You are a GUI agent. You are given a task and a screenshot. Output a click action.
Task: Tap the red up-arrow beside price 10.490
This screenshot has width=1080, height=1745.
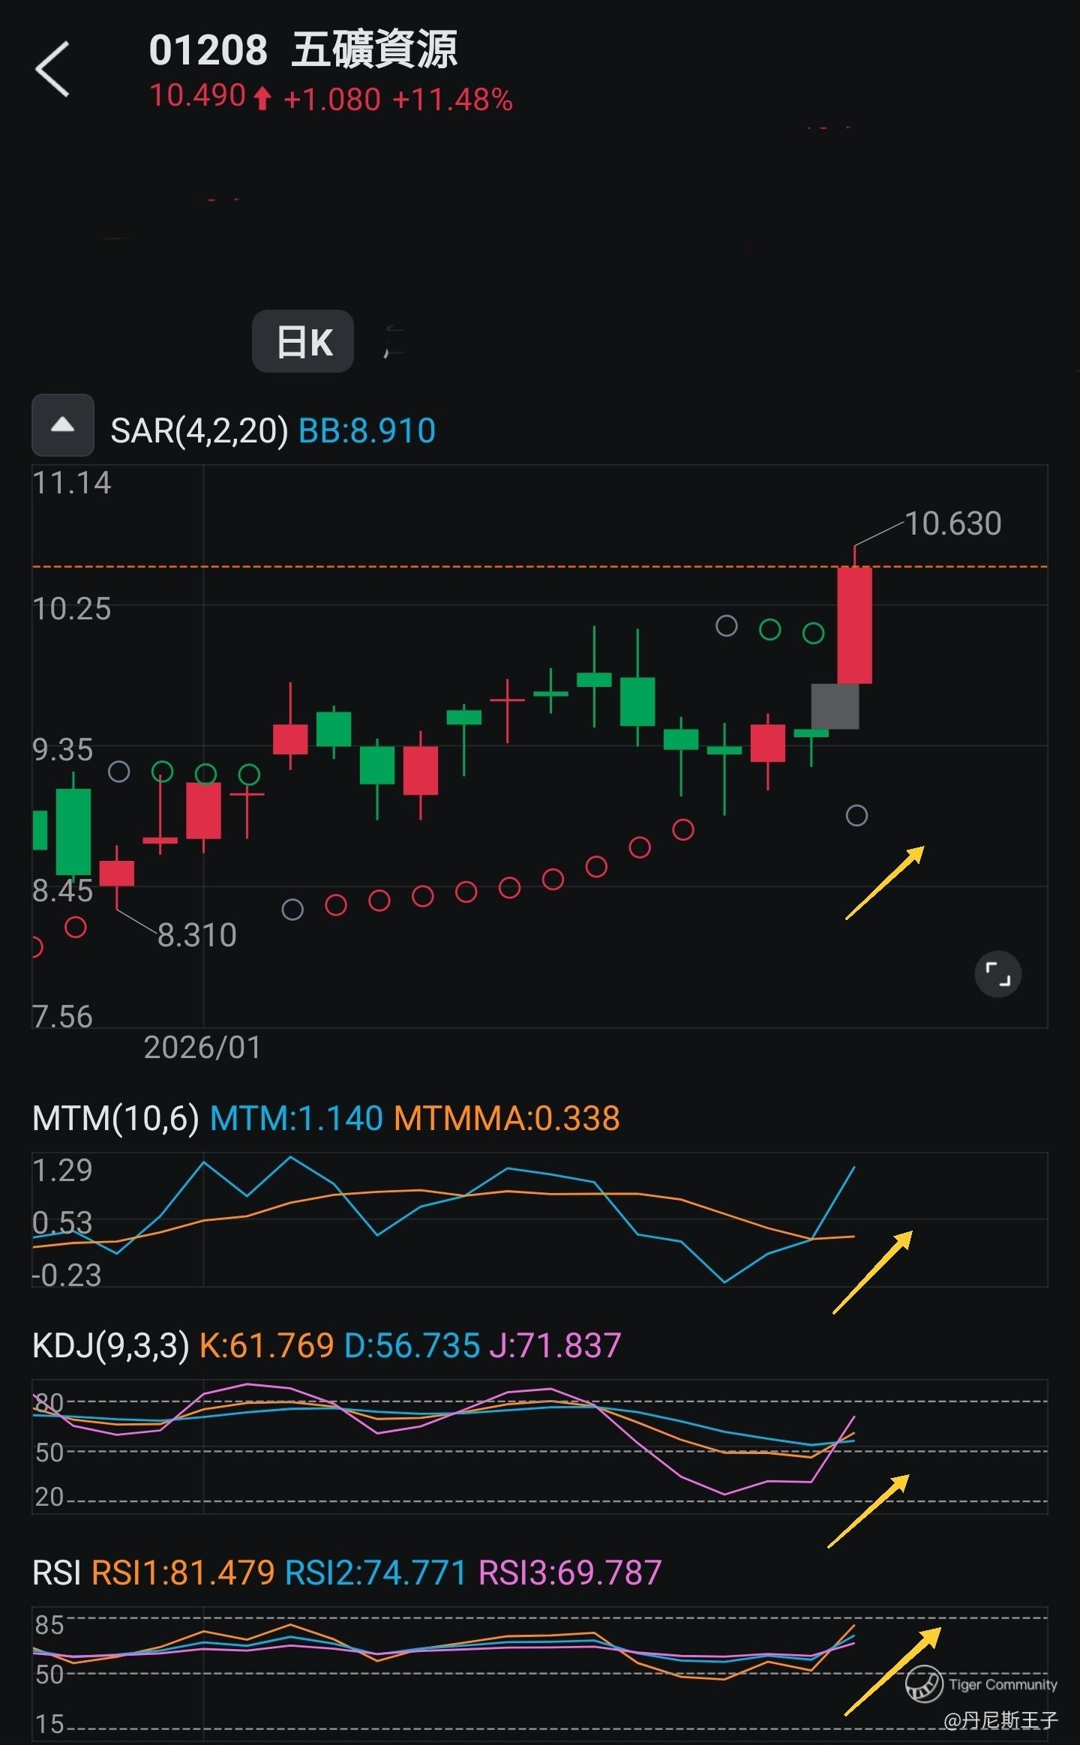[x=262, y=98]
